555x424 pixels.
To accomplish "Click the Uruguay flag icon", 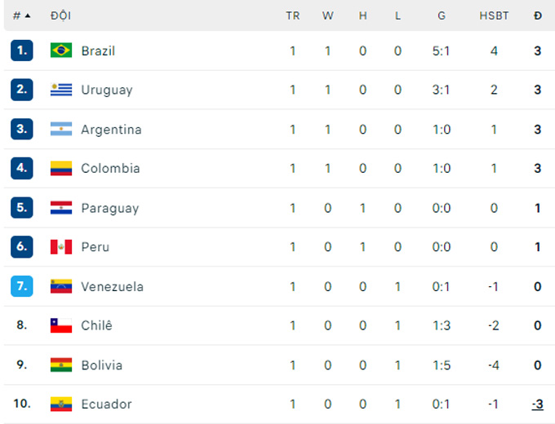I will (x=61, y=90).
